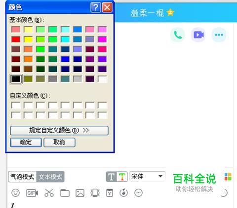Select the black color swatch
237x208 pixels.
(x=16, y=79)
